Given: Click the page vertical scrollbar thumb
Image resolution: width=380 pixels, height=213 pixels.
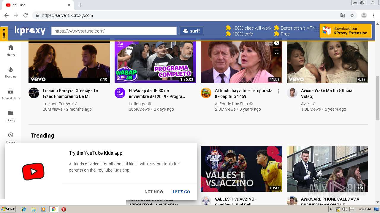Looking at the screenshot, I should click(378, 98).
